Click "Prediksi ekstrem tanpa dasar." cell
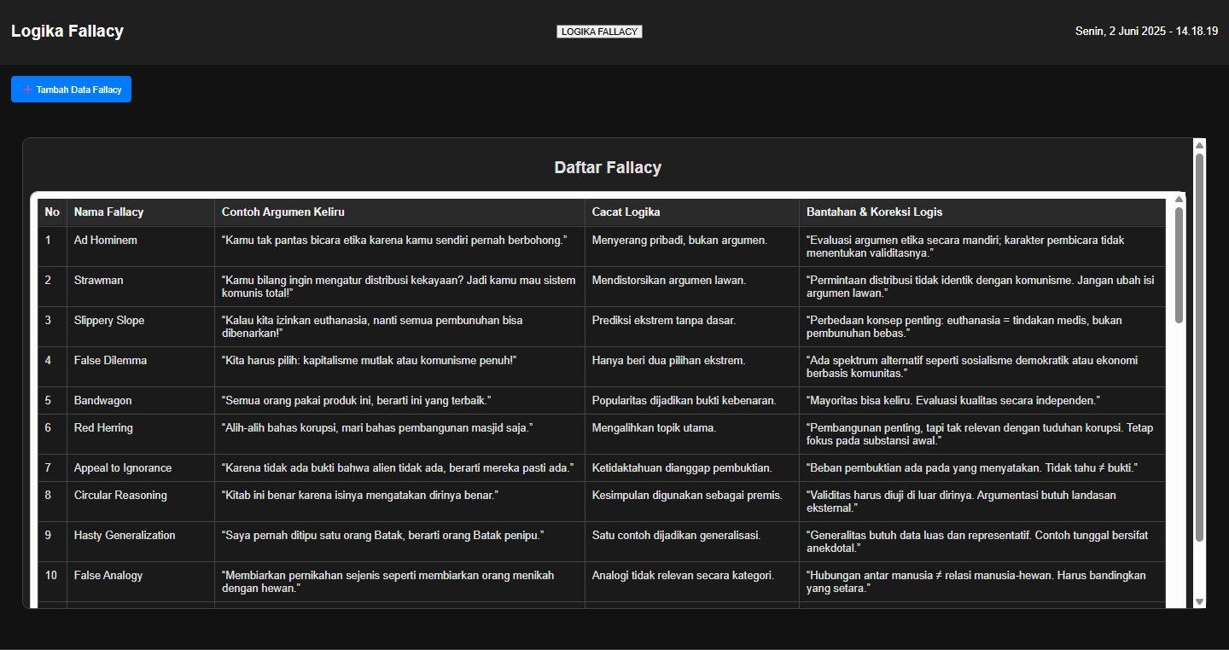1229x650 pixels. coord(692,327)
